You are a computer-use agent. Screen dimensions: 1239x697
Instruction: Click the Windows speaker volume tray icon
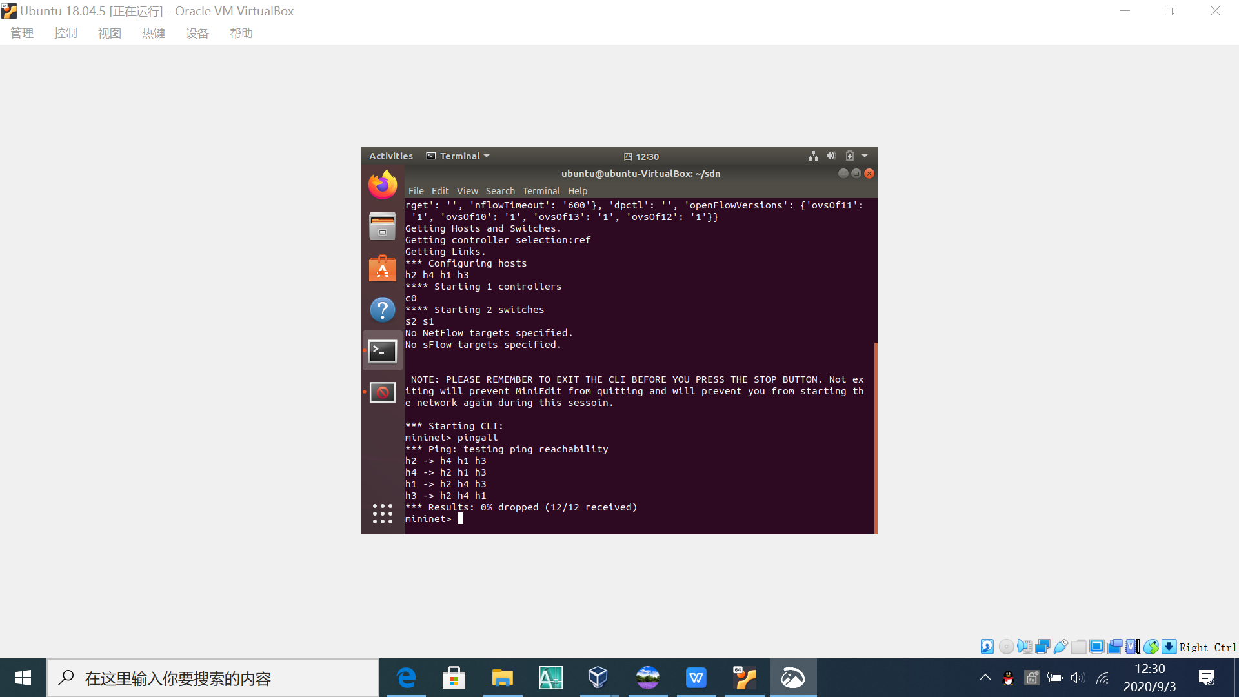[x=1078, y=678]
